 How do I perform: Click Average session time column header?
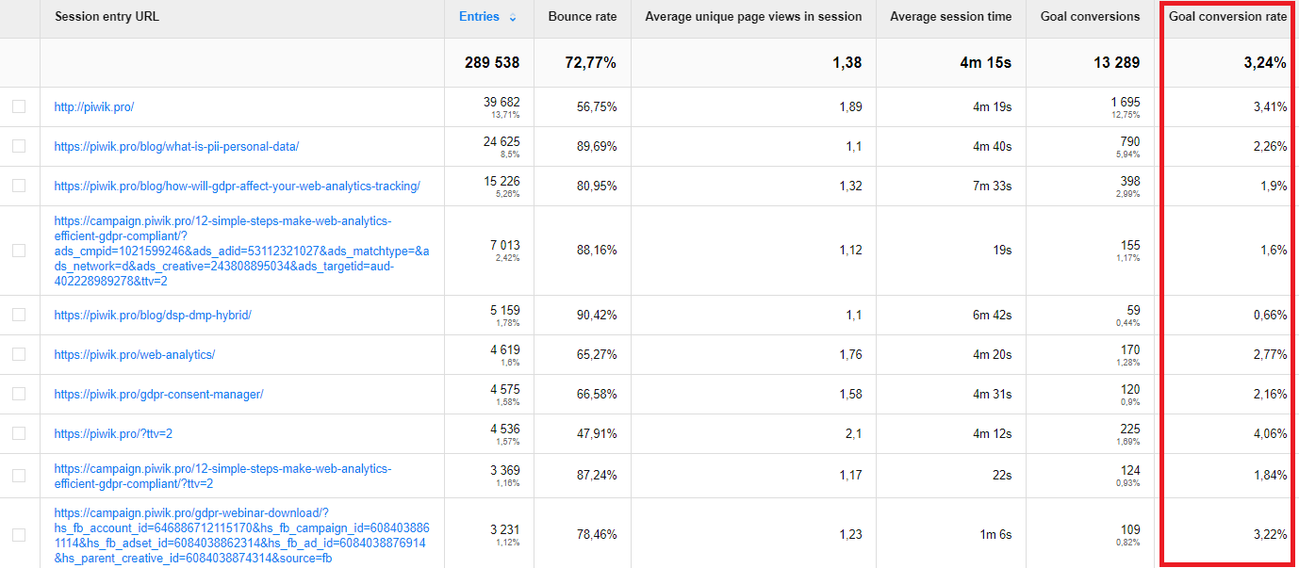pyautogui.click(x=950, y=17)
